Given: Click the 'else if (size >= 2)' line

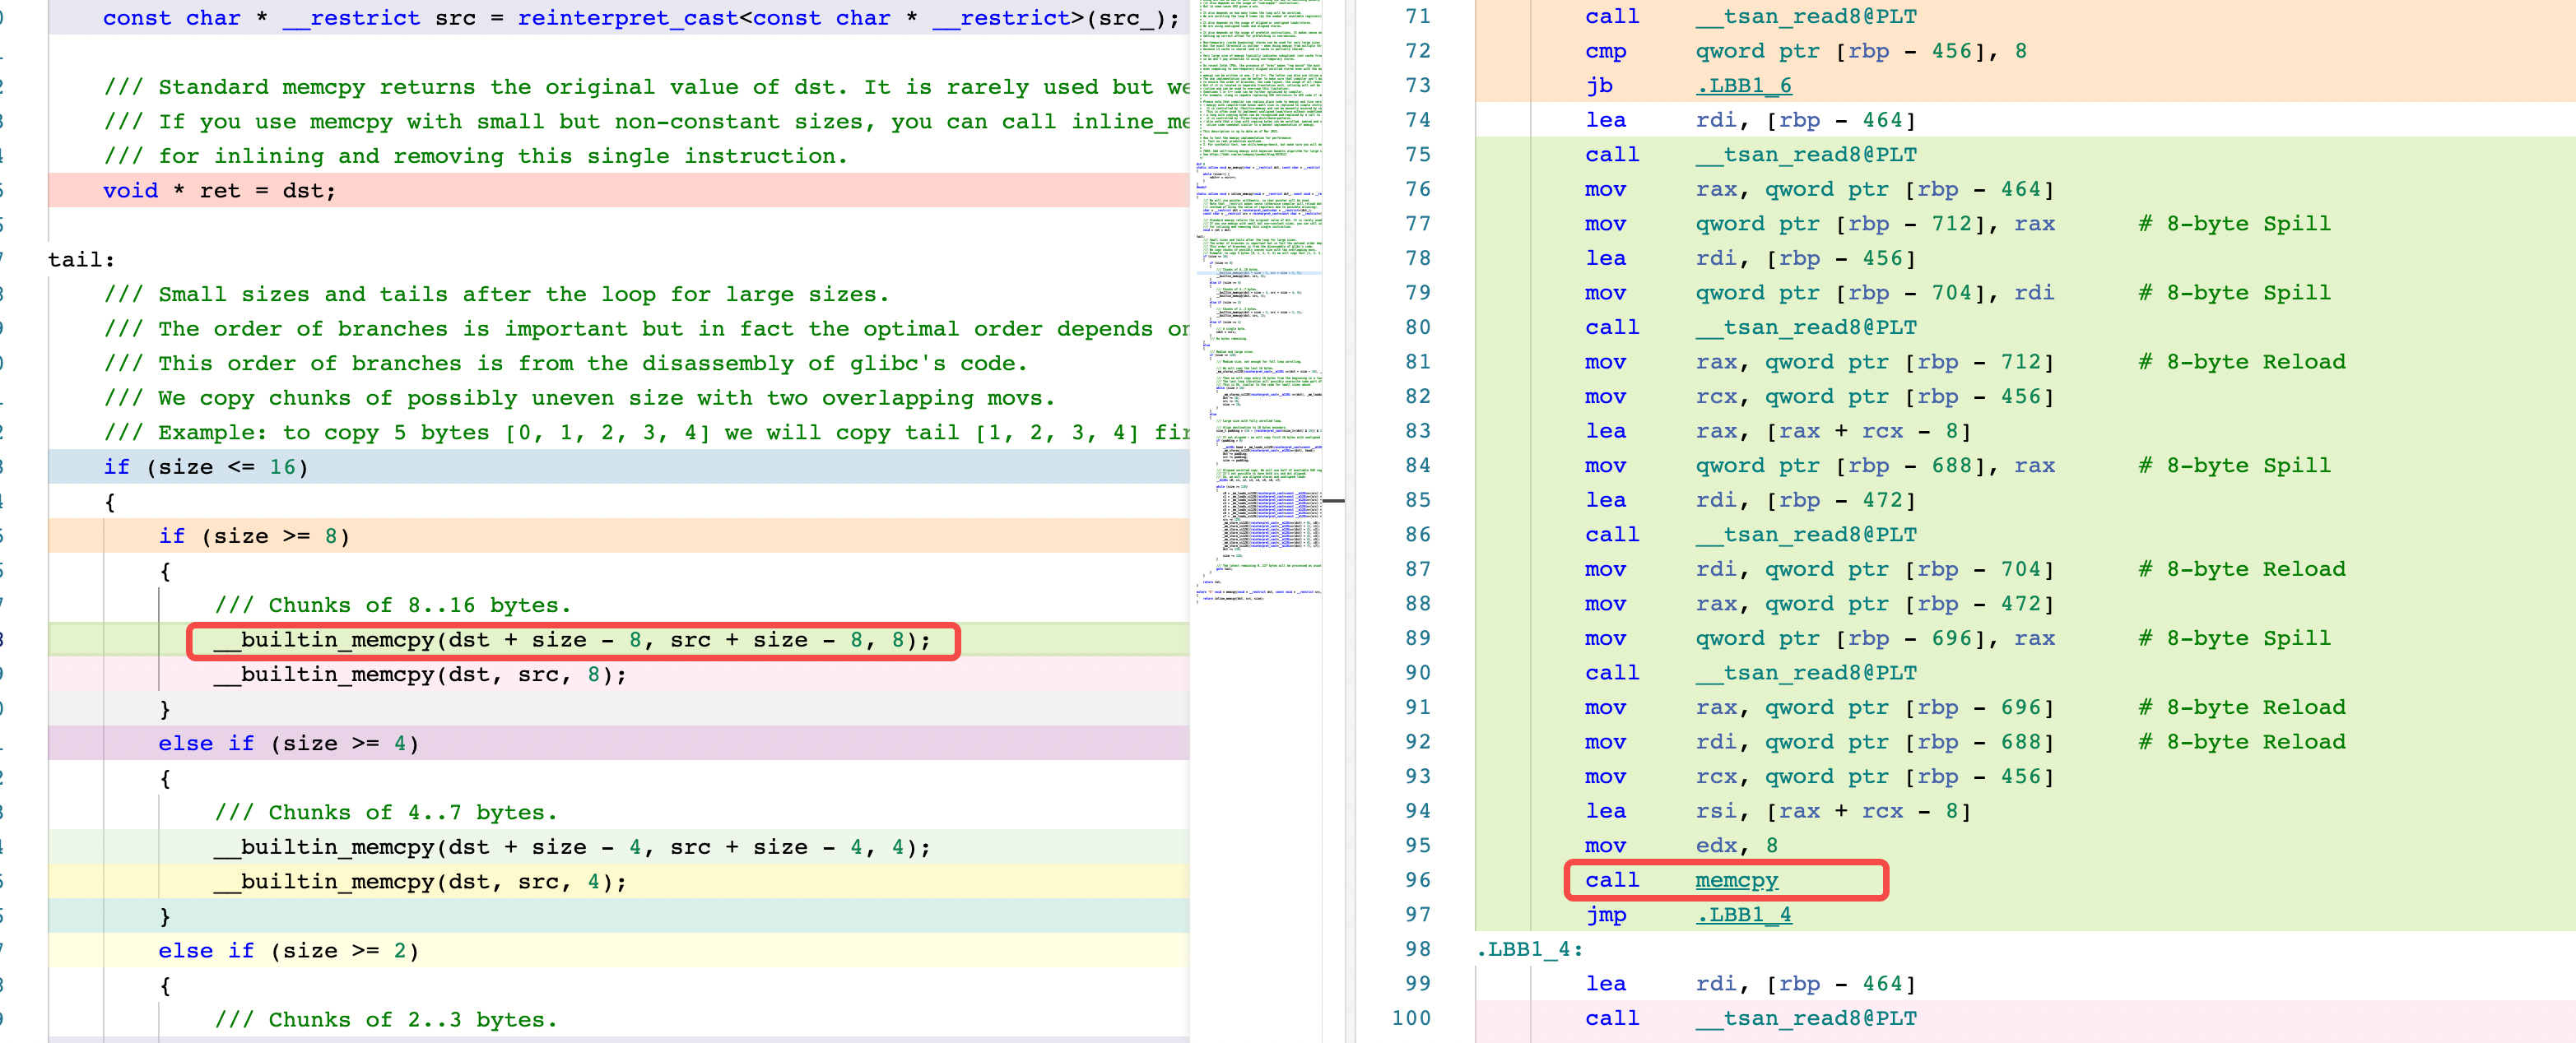Looking at the screenshot, I should tap(288, 951).
